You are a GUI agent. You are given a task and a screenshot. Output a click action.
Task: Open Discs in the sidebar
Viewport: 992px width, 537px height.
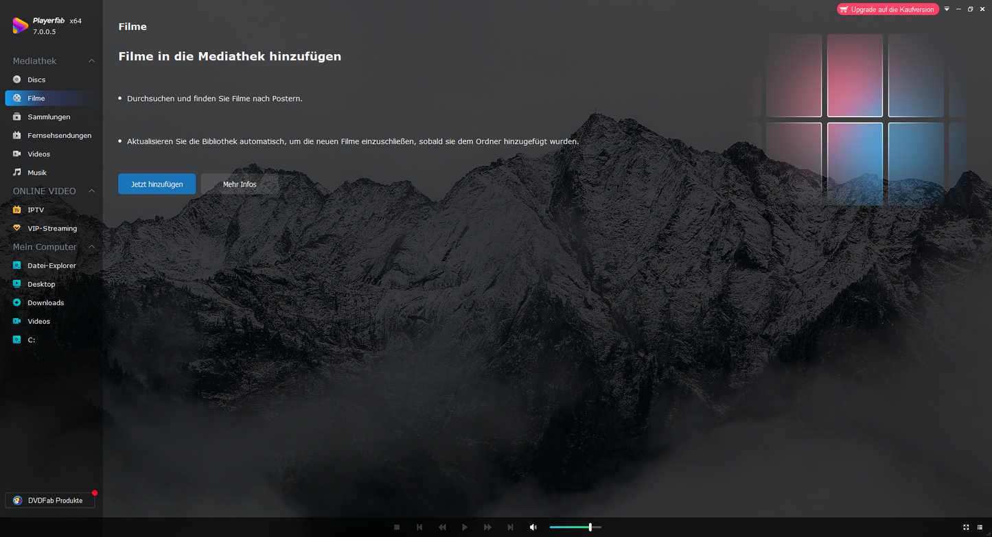tap(36, 80)
